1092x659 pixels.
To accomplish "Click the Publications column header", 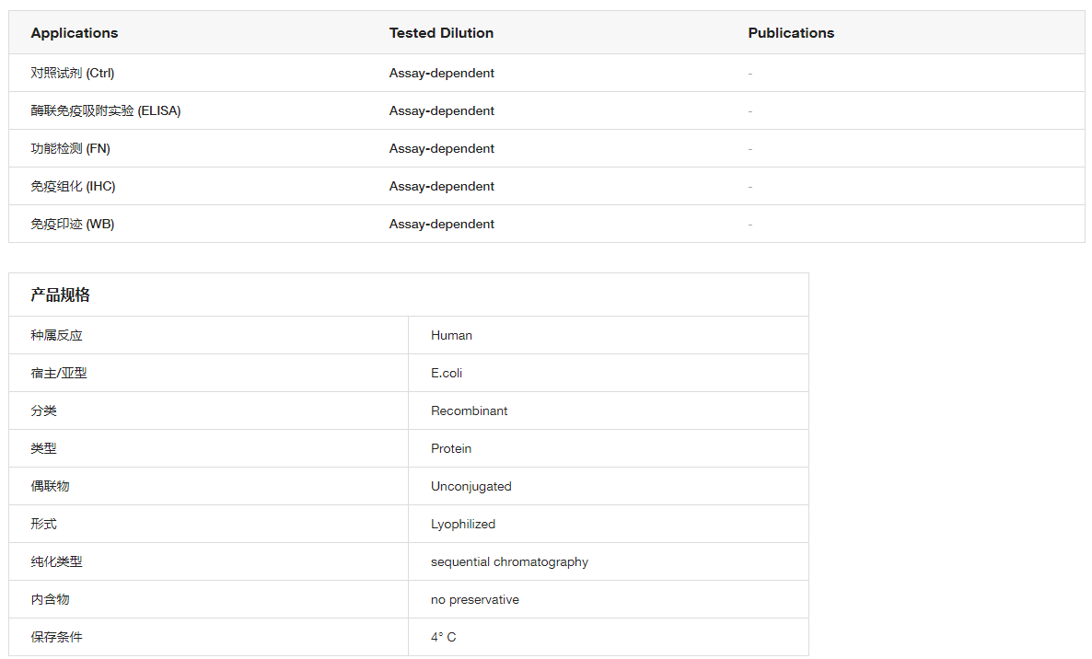I will 791,33.
